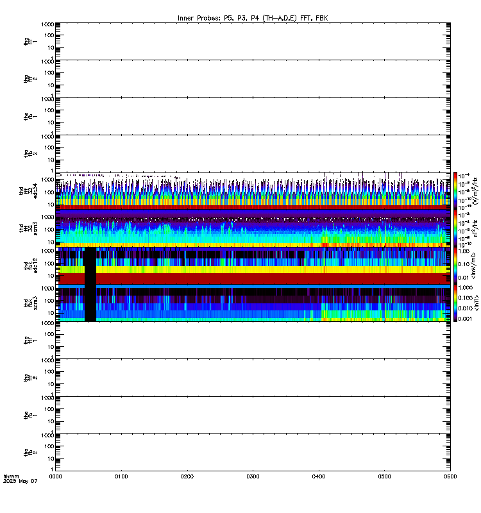Click the <|mV/m|> color bar
Viewport: 481px width, 513px height.
[455, 265]
